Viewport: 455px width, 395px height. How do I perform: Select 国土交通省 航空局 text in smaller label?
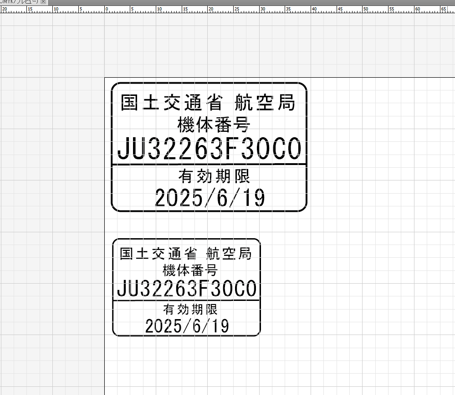click(186, 253)
